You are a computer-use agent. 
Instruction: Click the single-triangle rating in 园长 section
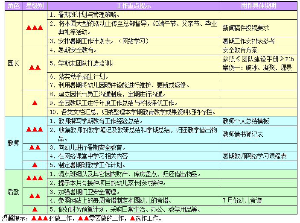coord(35,103)
